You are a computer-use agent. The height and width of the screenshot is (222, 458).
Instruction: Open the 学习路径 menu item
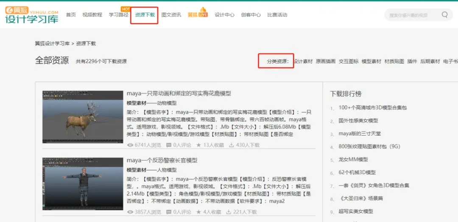coord(119,15)
